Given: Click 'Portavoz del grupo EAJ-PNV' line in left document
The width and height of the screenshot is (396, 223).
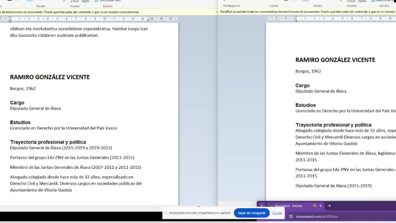Looking at the screenshot, I should pyautogui.click(x=72, y=158).
